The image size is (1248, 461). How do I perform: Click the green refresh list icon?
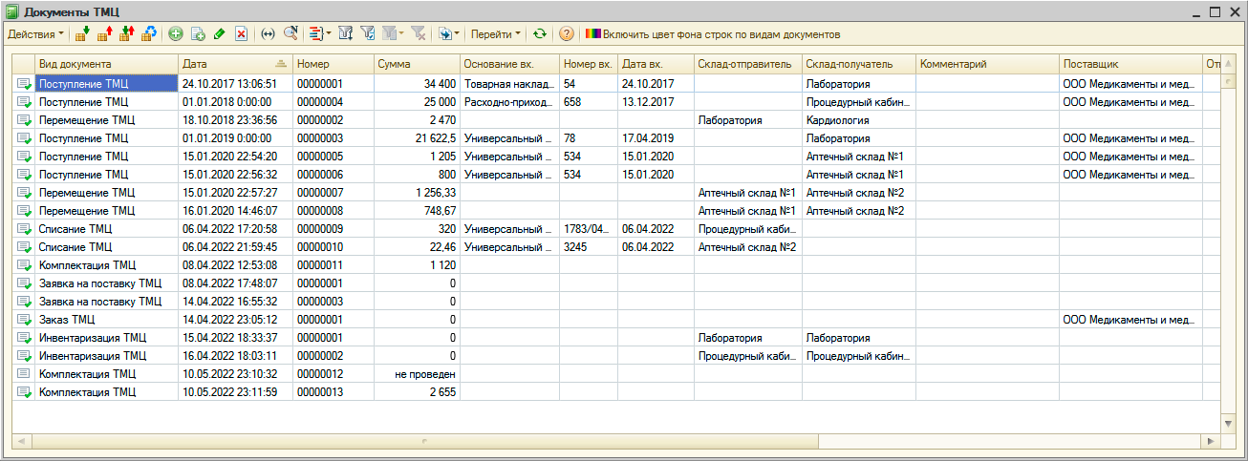(540, 34)
